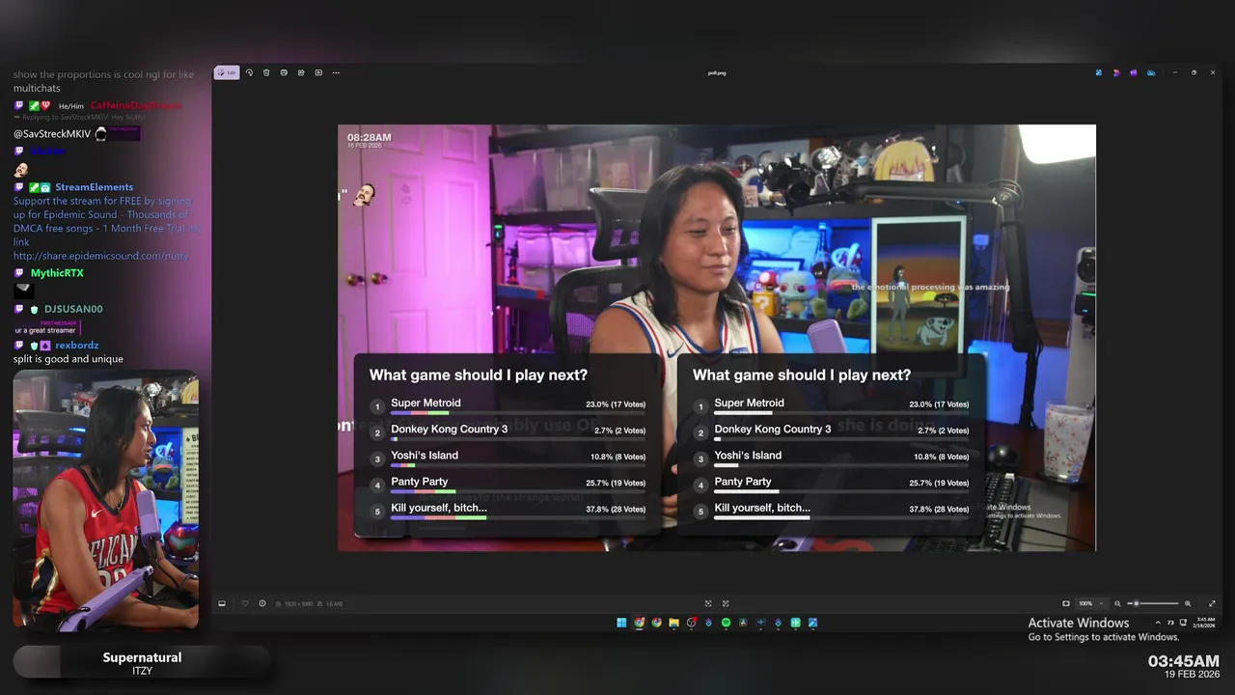Open the Windows Start button
This screenshot has width=1235, height=695.
(x=621, y=623)
